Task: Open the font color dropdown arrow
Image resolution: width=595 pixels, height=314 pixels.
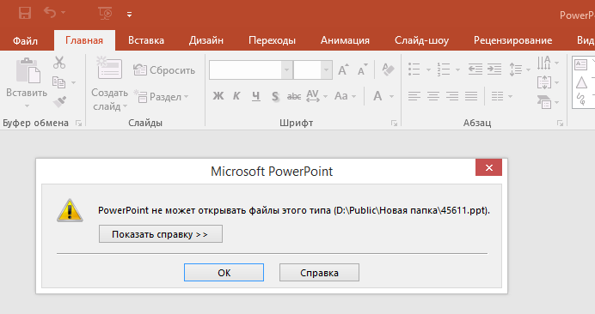Action: [391, 97]
